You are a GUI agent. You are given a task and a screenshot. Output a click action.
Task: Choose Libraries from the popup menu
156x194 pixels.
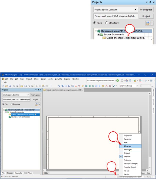[130, 146]
